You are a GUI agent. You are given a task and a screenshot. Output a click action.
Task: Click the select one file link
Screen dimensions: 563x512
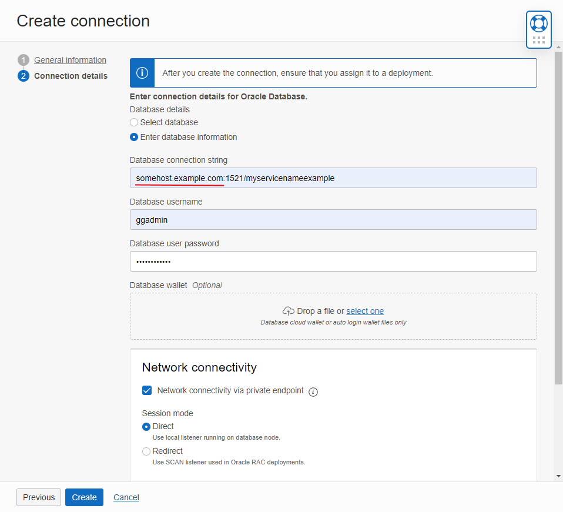[x=365, y=311]
